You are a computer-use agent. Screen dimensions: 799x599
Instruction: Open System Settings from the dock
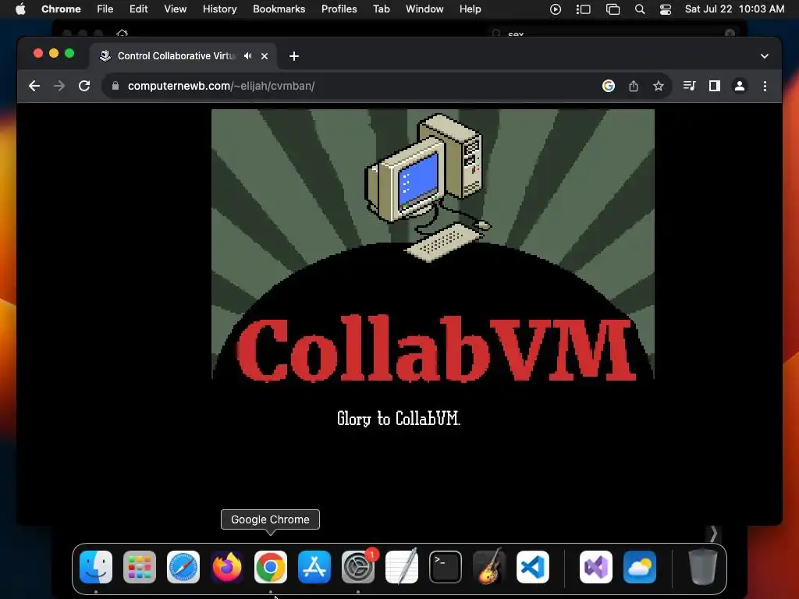coord(358,567)
